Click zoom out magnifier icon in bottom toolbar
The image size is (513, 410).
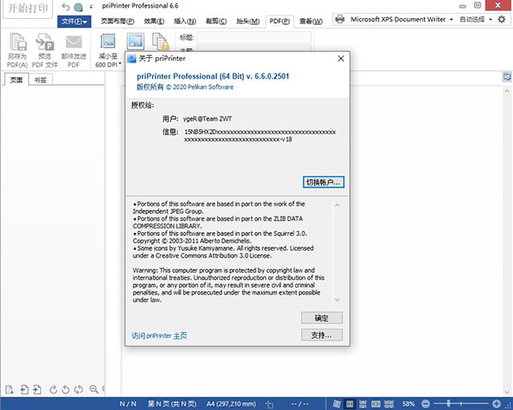point(94,389)
